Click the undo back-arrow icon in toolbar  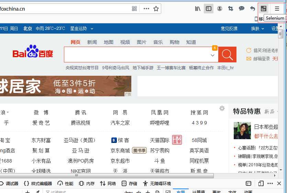(x=253, y=9)
